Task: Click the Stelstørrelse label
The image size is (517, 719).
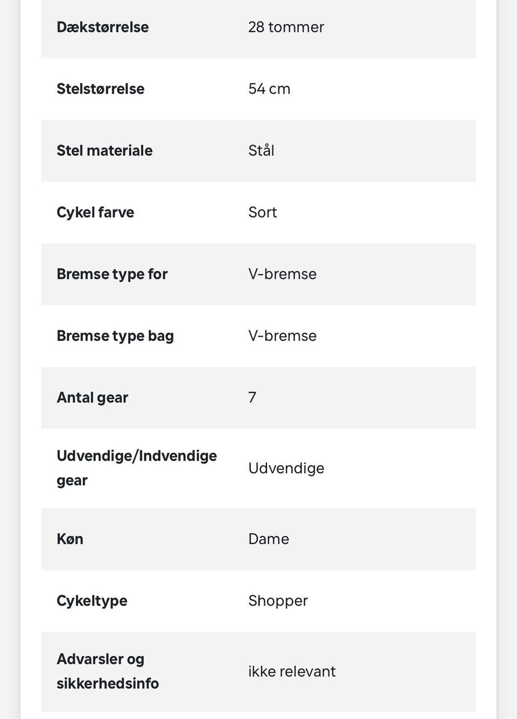Action: coord(100,89)
